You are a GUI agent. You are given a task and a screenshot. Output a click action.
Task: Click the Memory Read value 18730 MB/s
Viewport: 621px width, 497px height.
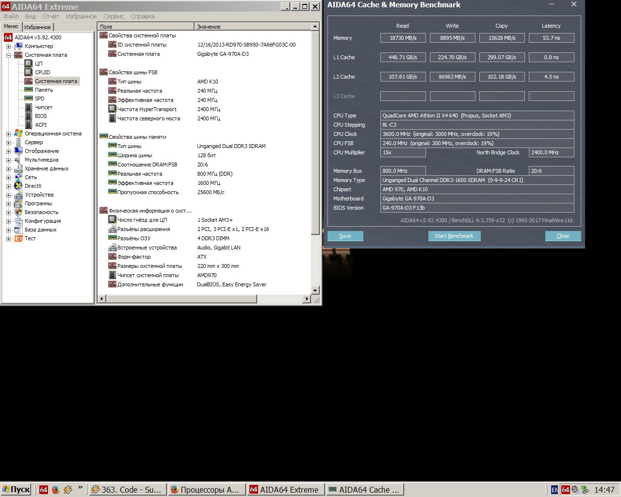click(403, 38)
